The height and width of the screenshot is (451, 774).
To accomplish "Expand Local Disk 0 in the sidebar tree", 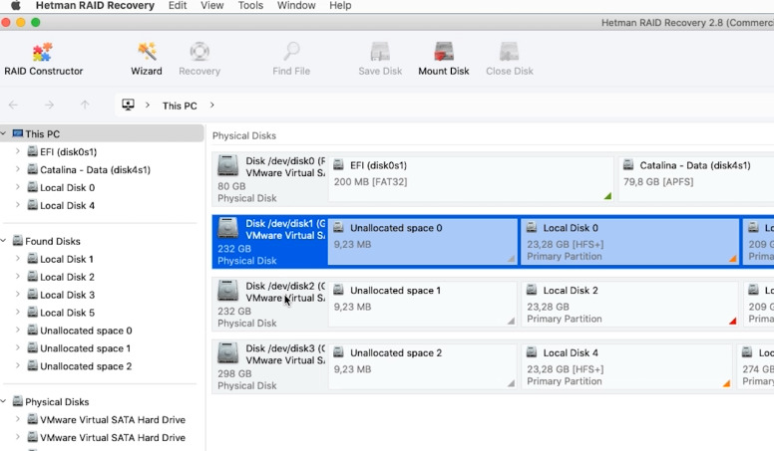I will 18,187.
